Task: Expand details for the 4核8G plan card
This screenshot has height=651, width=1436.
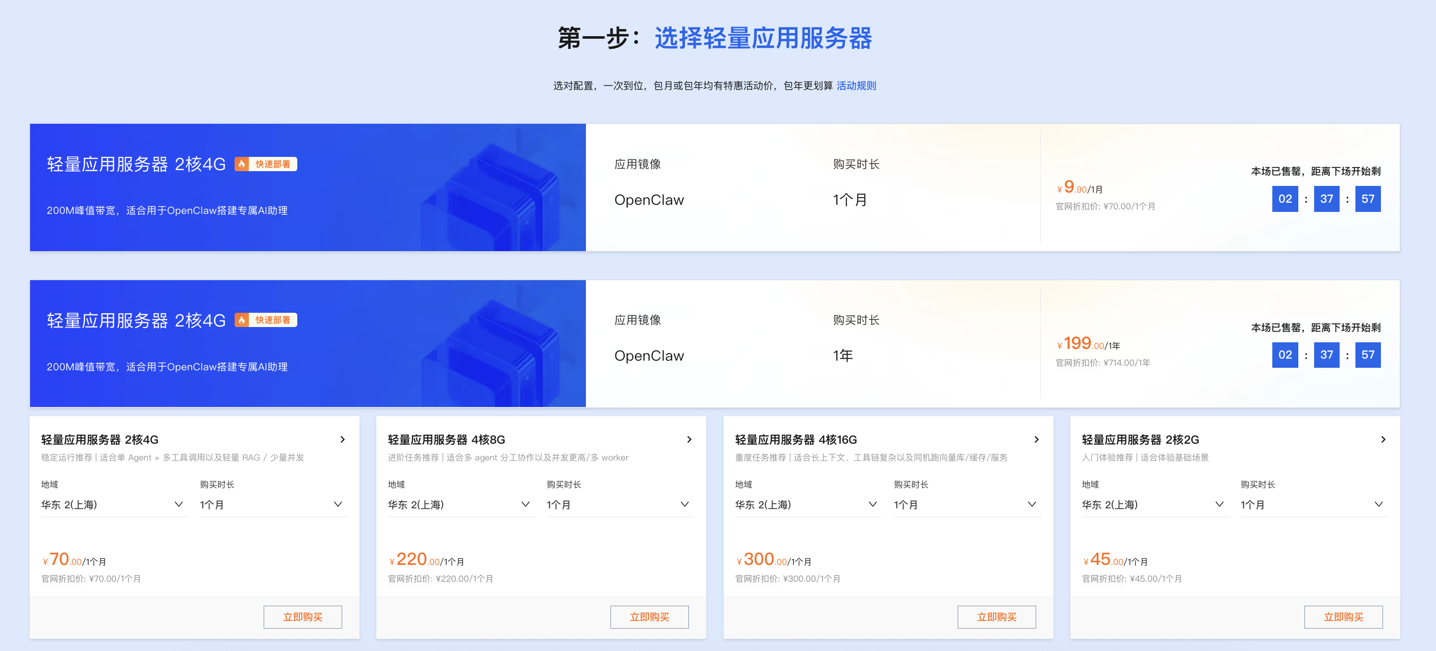Action: pyautogui.click(x=689, y=440)
